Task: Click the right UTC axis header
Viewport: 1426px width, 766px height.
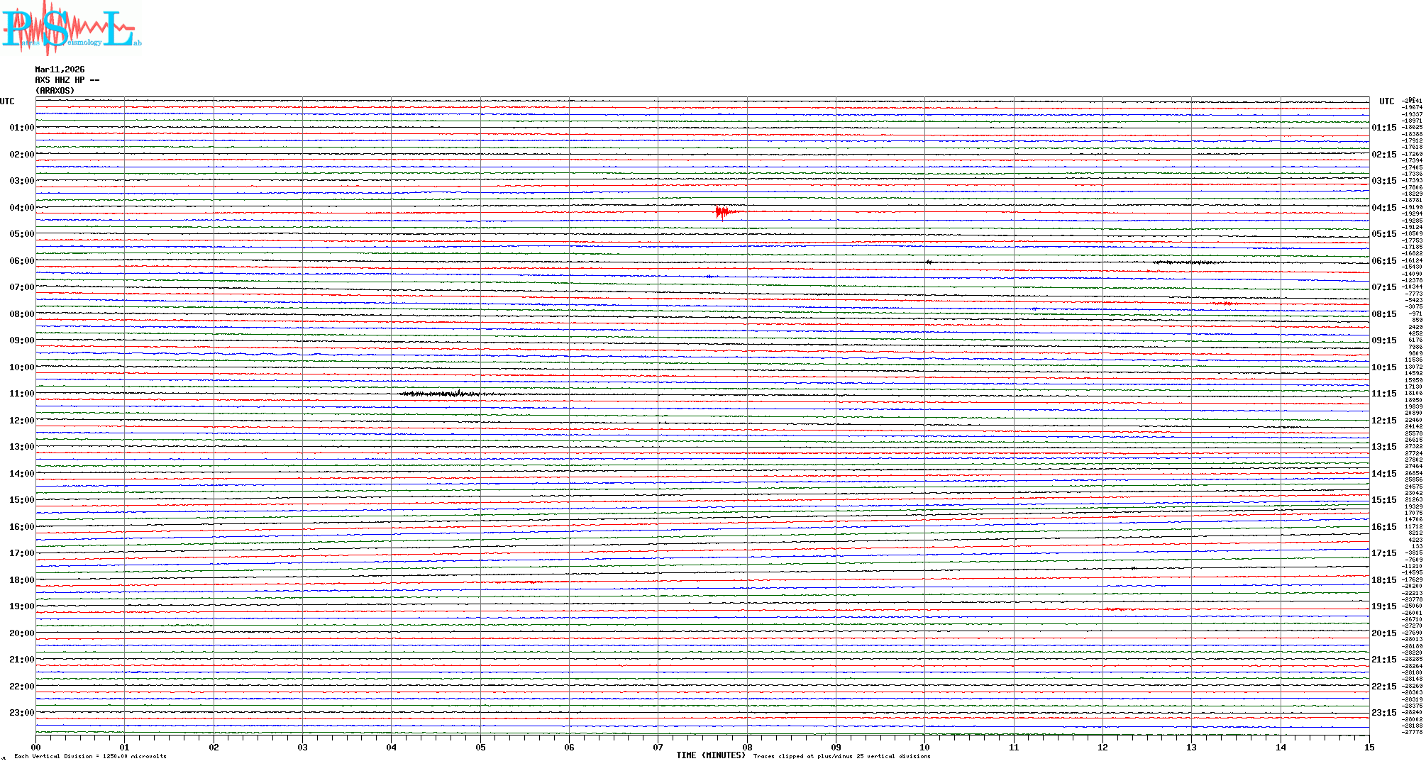Action: (x=1386, y=101)
